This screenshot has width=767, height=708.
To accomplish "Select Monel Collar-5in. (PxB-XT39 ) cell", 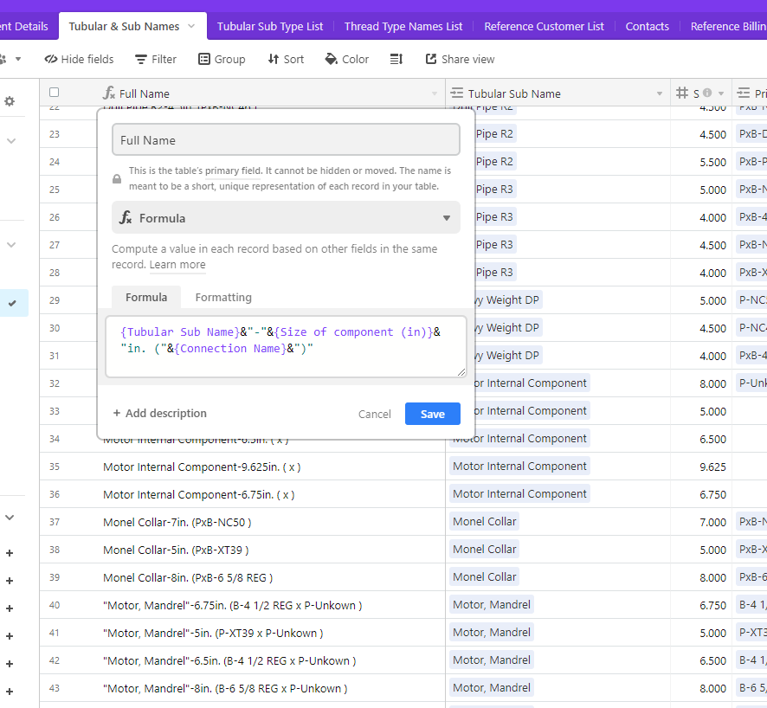I will click(242, 550).
